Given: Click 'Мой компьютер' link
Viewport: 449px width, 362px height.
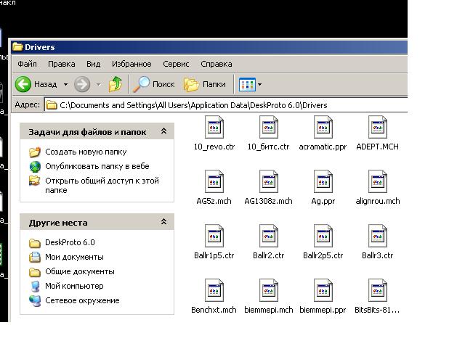Looking at the screenshot, I should point(73,286).
